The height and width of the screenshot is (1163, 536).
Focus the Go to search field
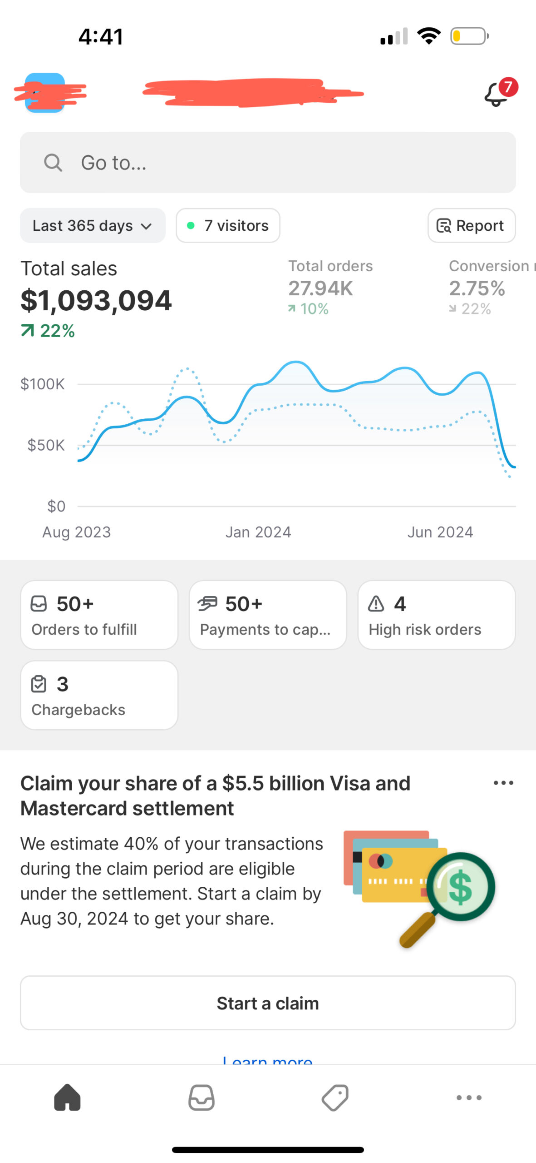268,162
